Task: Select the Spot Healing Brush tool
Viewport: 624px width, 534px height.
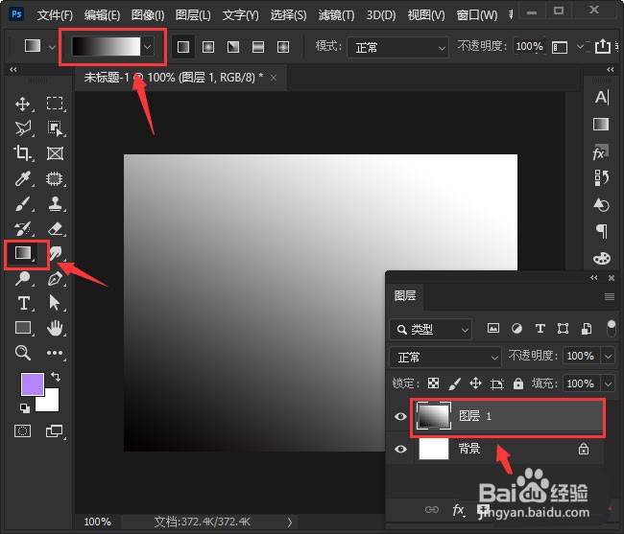Action: click(55, 178)
